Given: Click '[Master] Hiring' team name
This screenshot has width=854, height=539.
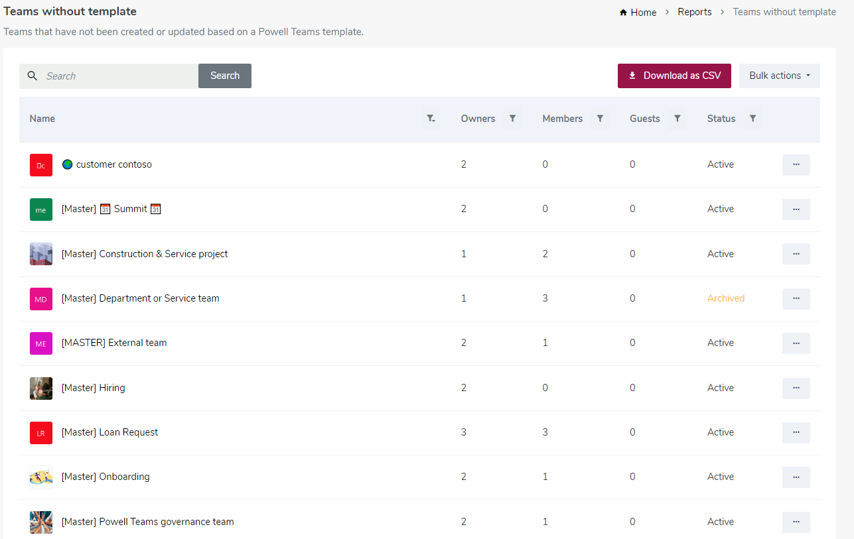Looking at the screenshot, I should tap(94, 388).
